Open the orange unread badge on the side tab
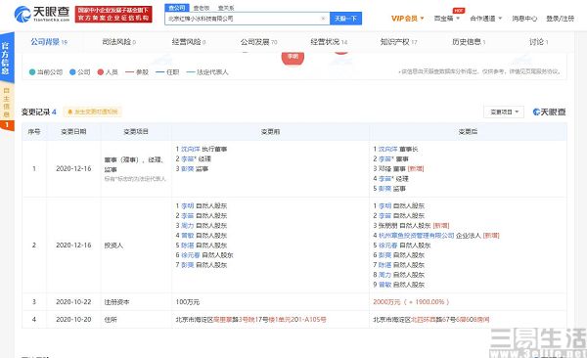Viewport: 587px width, 358px height. pyautogui.click(x=7, y=124)
